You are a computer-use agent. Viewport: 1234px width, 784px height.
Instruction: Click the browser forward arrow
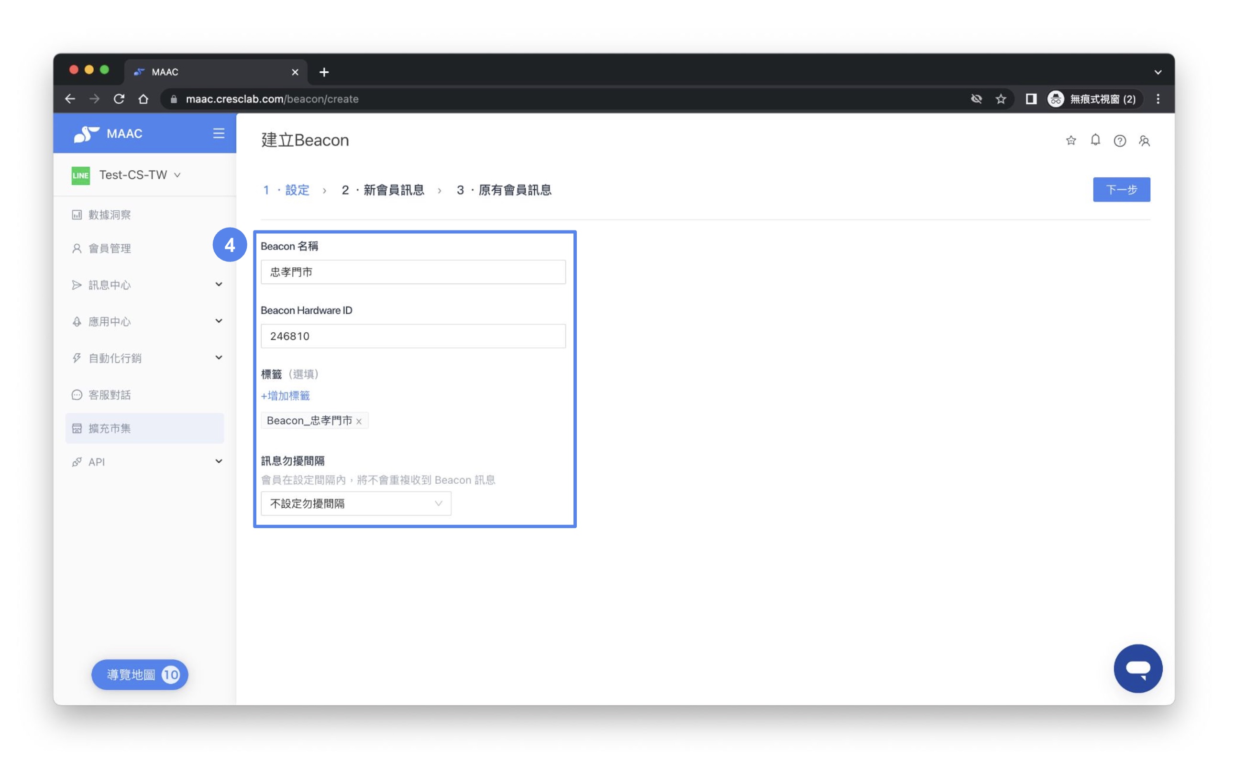(x=94, y=99)
